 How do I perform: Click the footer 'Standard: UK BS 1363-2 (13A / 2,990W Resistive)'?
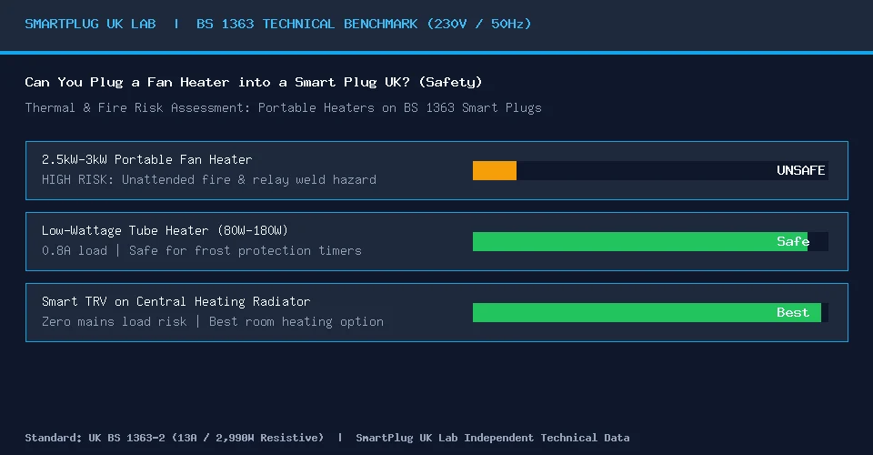tap(175, 438)
